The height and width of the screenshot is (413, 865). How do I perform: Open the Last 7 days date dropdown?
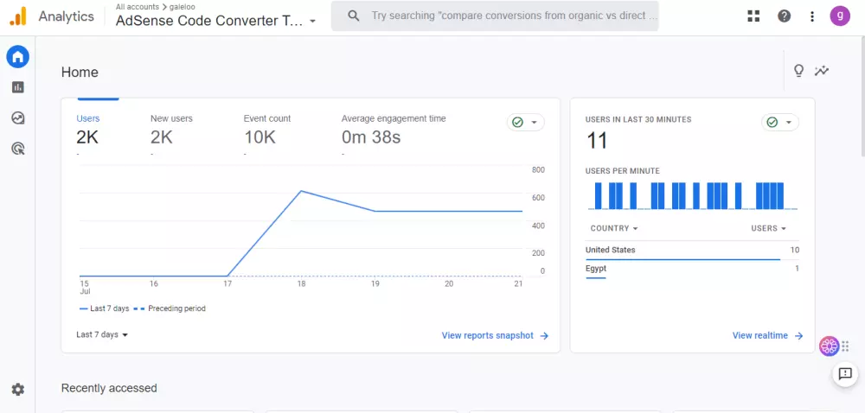[102, 334]
